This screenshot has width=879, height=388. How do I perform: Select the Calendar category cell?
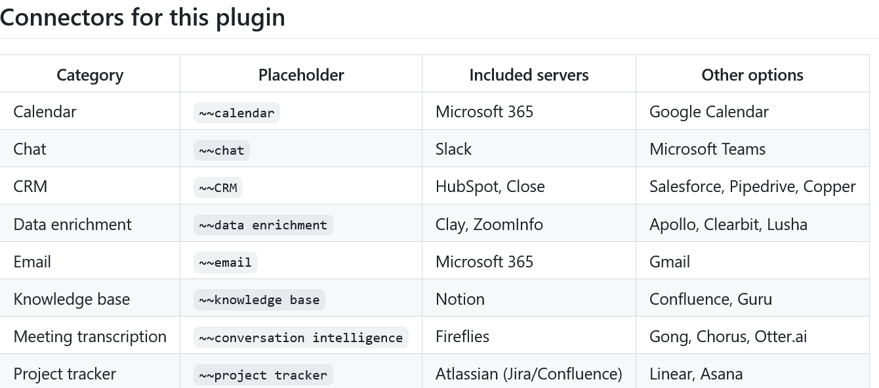[x=90, y=111]
